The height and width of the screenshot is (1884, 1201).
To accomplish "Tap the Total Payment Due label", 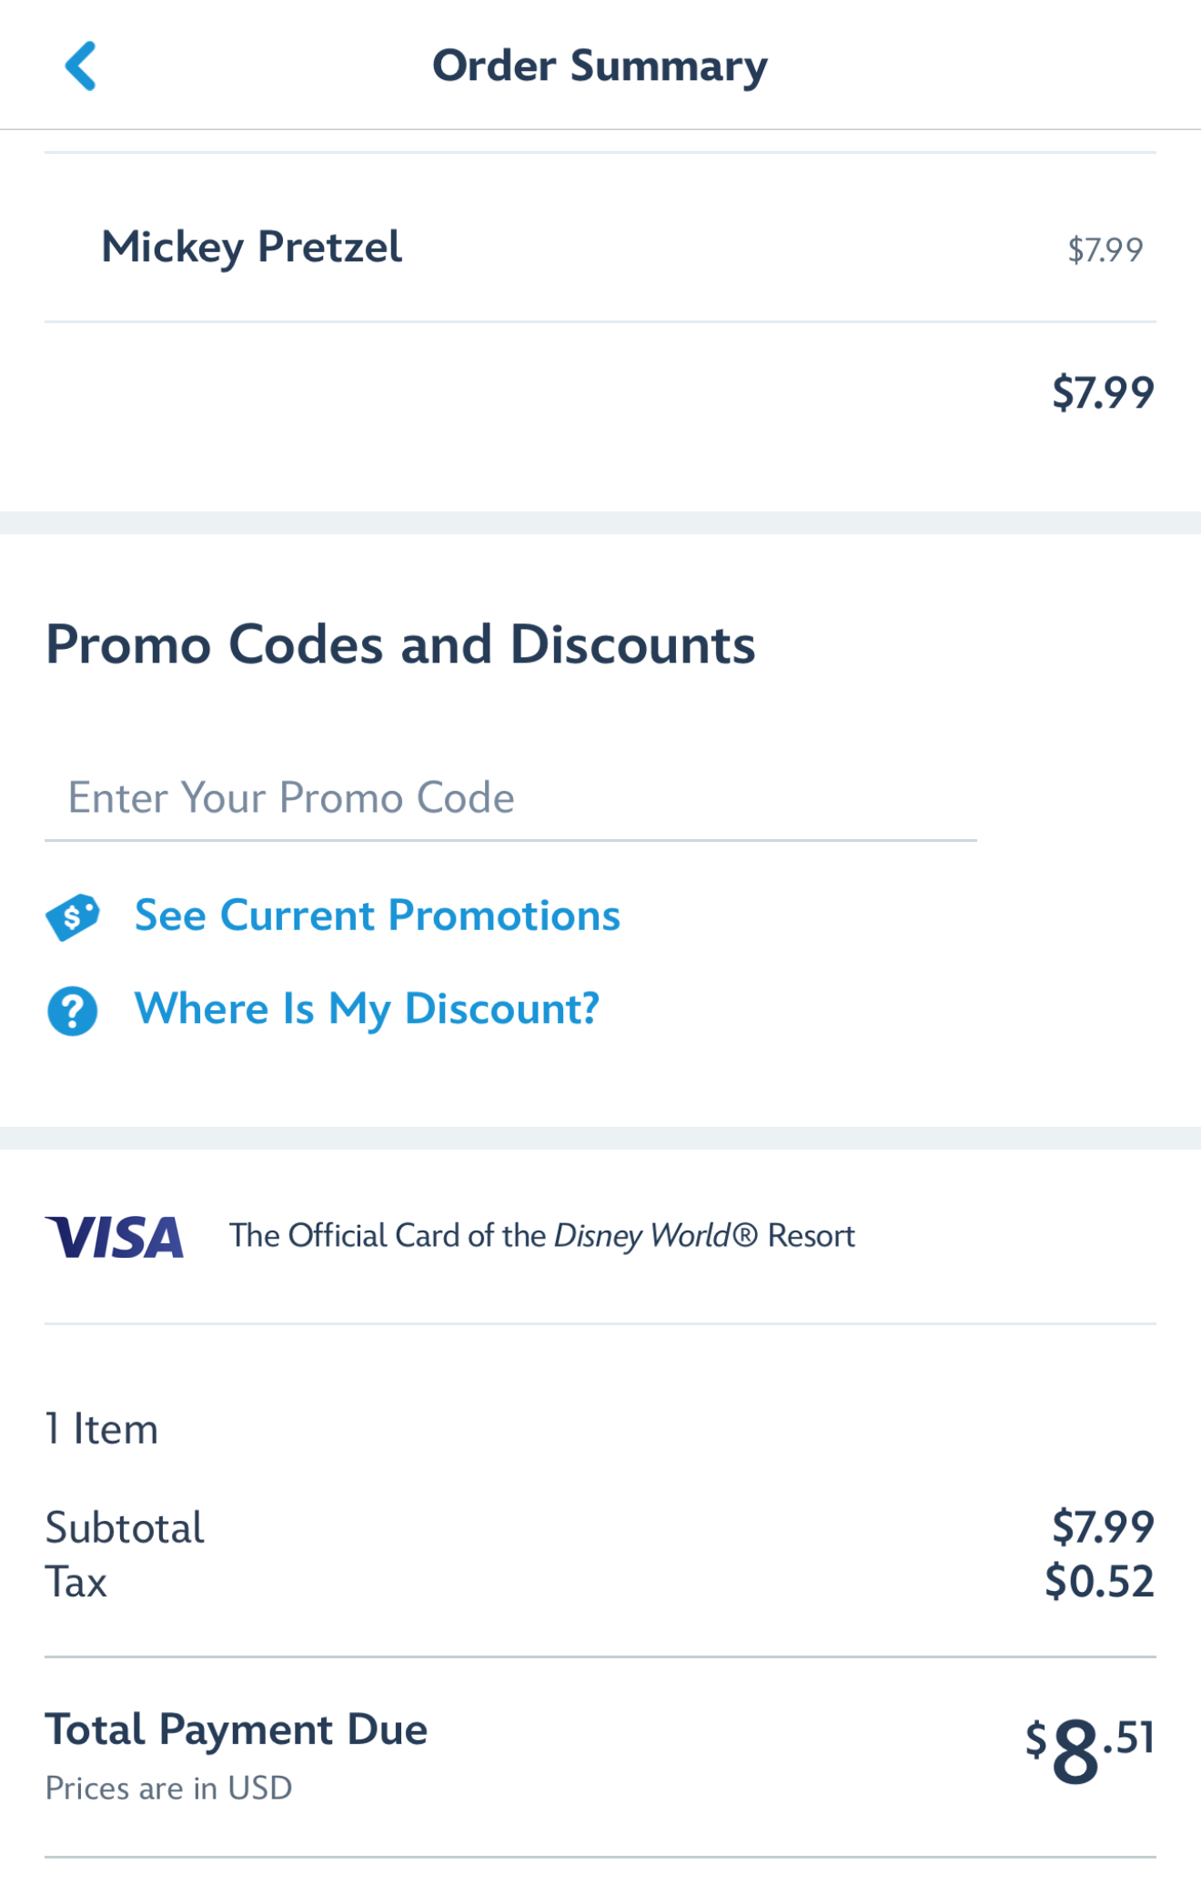I will tap(237, 1730).
